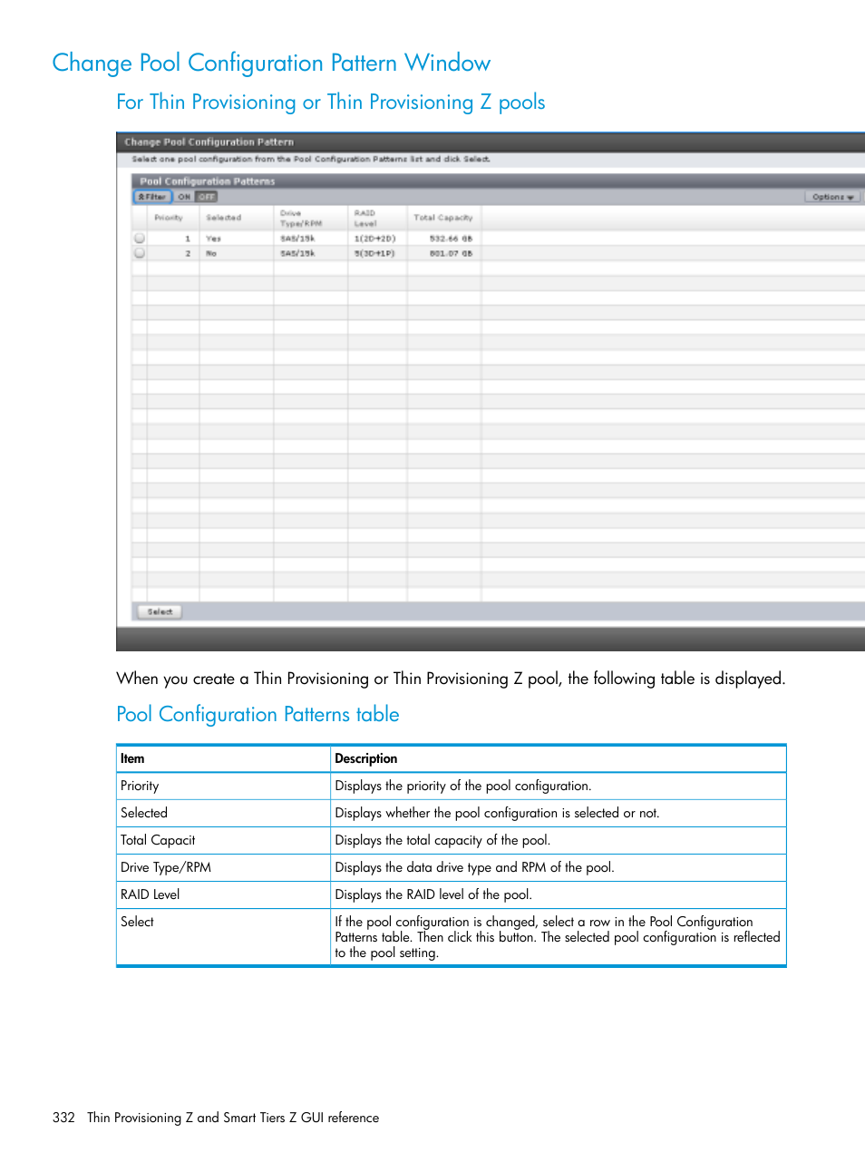Click the 'Total Capacit' item in the documentation table
Image resolution: width=865 pixels, height=1153 pixels.
tap(158, 840)
